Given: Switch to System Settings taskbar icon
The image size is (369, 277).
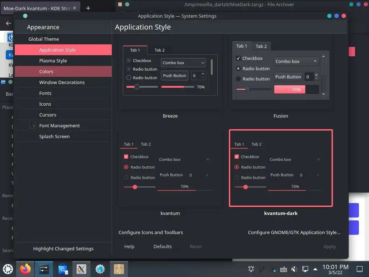Looking at the screenshot, I should point(44,269).
